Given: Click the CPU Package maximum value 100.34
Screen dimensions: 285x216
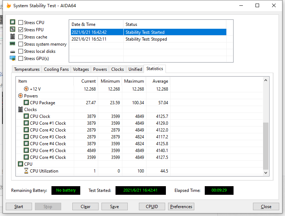Looking at the screenshot, I should (x=138, y=103).
